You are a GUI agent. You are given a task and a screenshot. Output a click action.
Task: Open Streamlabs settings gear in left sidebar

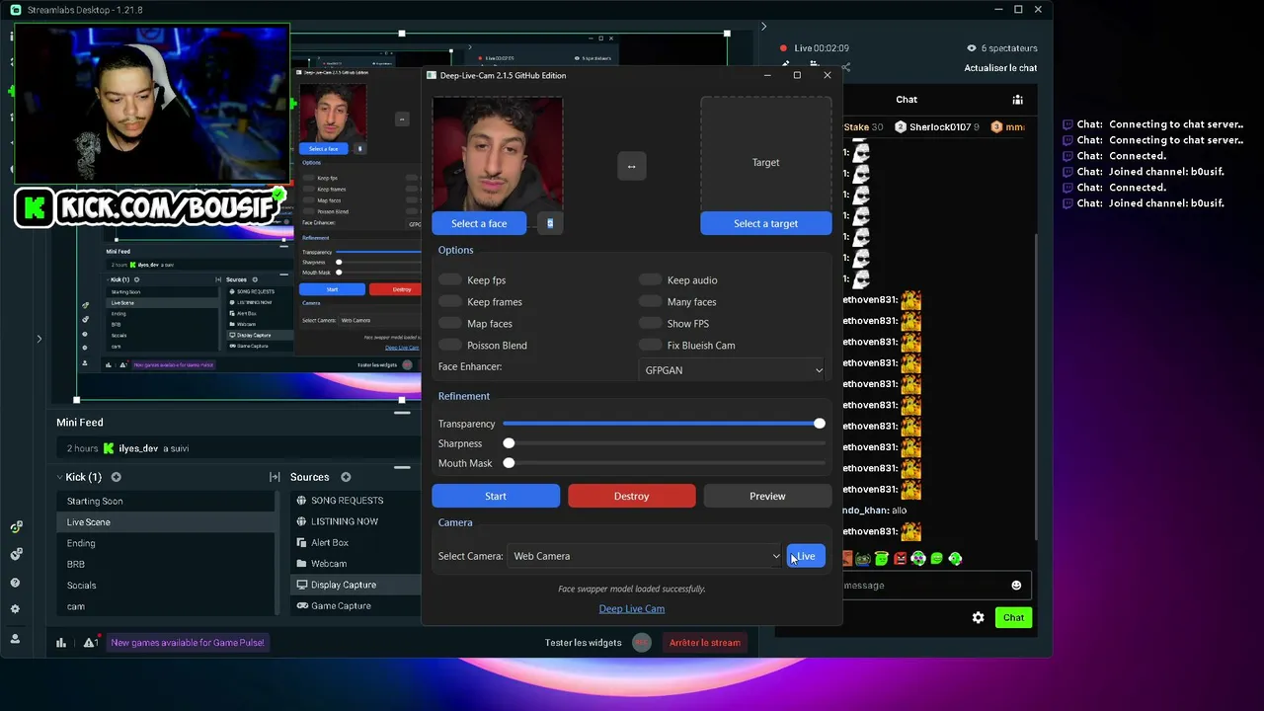(15, 610)
